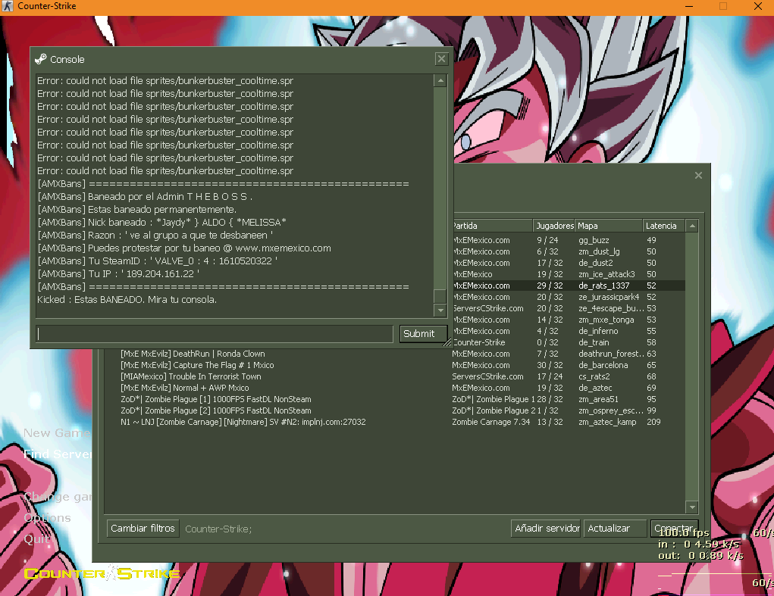
Task: Click the Console scrollbar down arrow
Action: (440, 310)
